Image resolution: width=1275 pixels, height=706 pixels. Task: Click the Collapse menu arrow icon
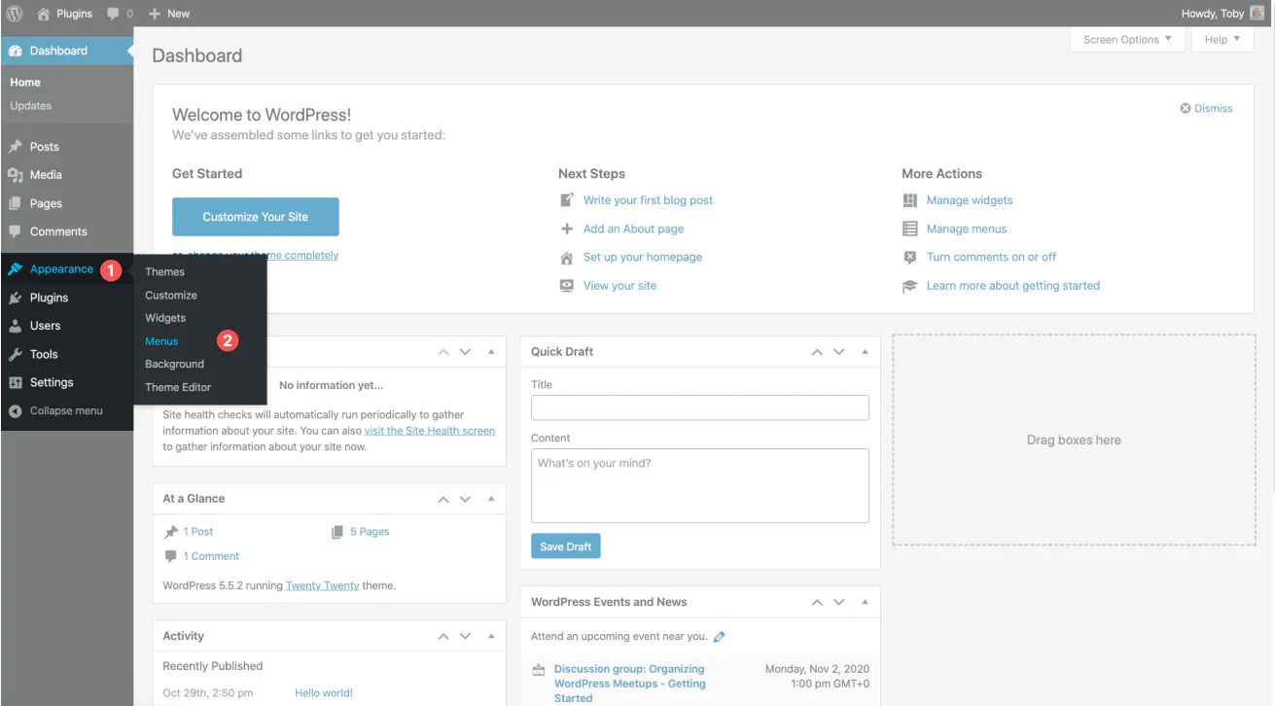click(x=16, y=410)
